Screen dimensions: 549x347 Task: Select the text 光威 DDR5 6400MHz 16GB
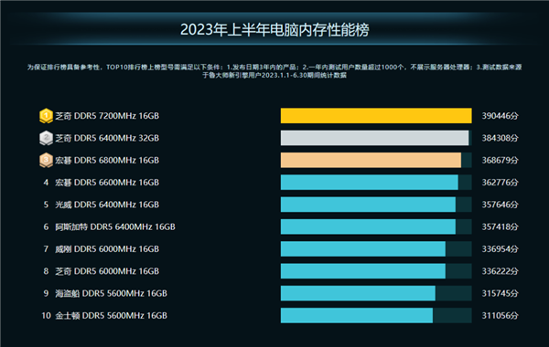click(x=107, y=205)
